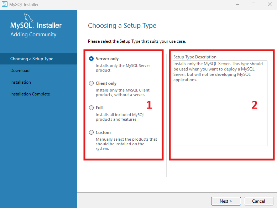Click "Installs only the MySQL Server product." text
The width and height of the screenshot is (277, 208).
coord(123,68)
